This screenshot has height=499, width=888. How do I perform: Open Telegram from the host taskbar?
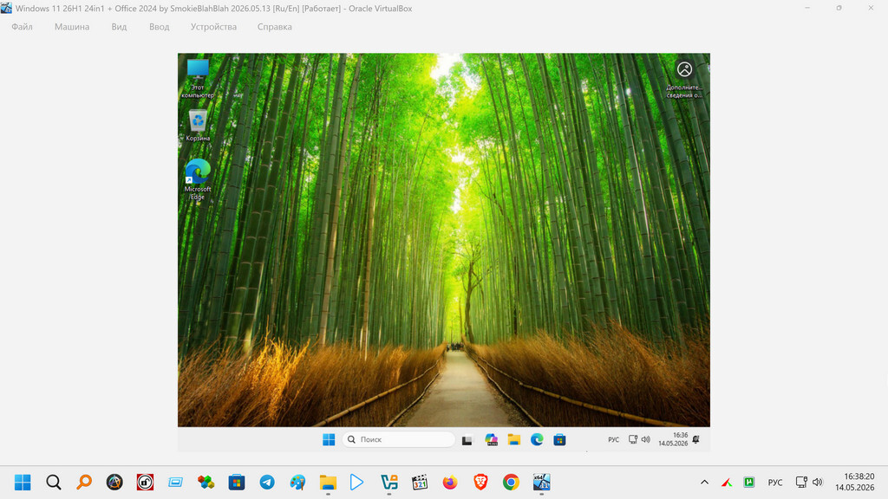coord(267,482)
